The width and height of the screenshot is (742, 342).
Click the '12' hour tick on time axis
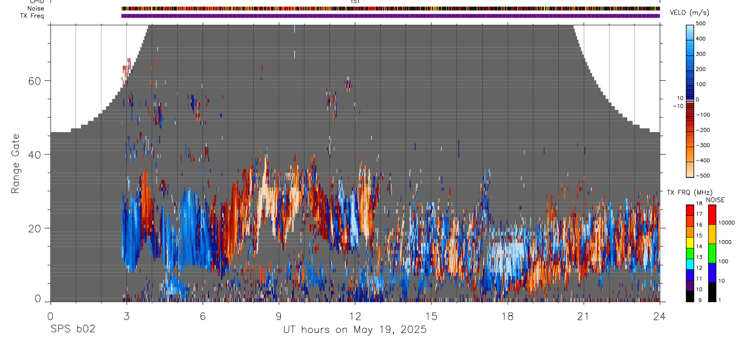[355, 315]
